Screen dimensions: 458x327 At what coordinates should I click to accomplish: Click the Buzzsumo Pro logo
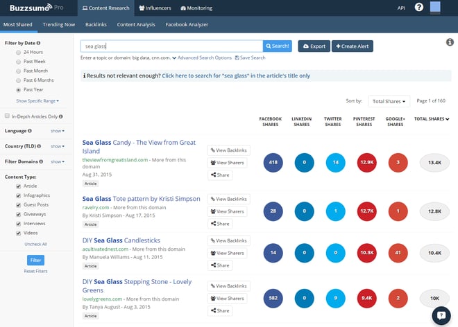[x=36, y=8]
